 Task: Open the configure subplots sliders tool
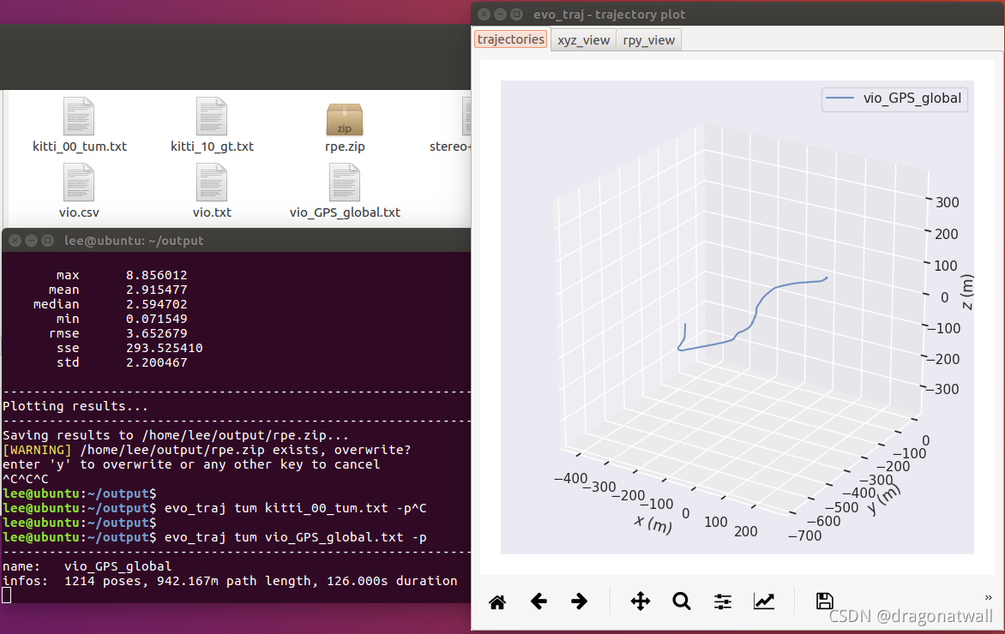[722, 601]
